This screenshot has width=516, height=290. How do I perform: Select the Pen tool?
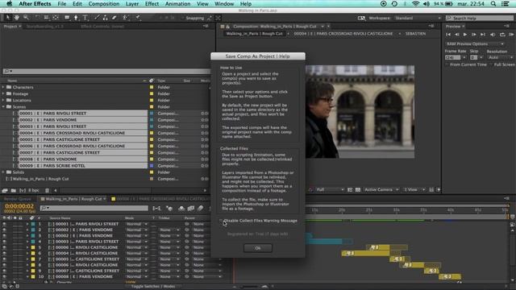76,18
